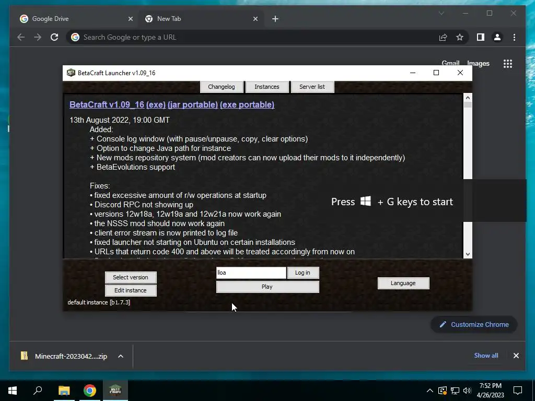Screen dimensions: 535x401
Task: Open Chrome's three-dot menu
Action: click(x=514, y=37)
